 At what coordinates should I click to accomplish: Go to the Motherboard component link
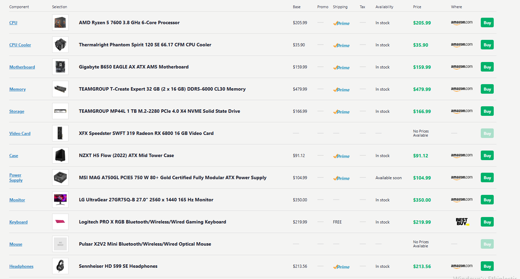(22, 67)
